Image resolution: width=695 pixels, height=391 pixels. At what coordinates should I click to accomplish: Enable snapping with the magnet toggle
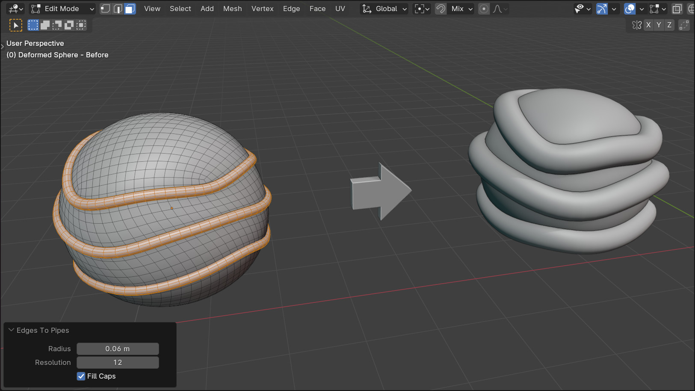coord(441,9)
